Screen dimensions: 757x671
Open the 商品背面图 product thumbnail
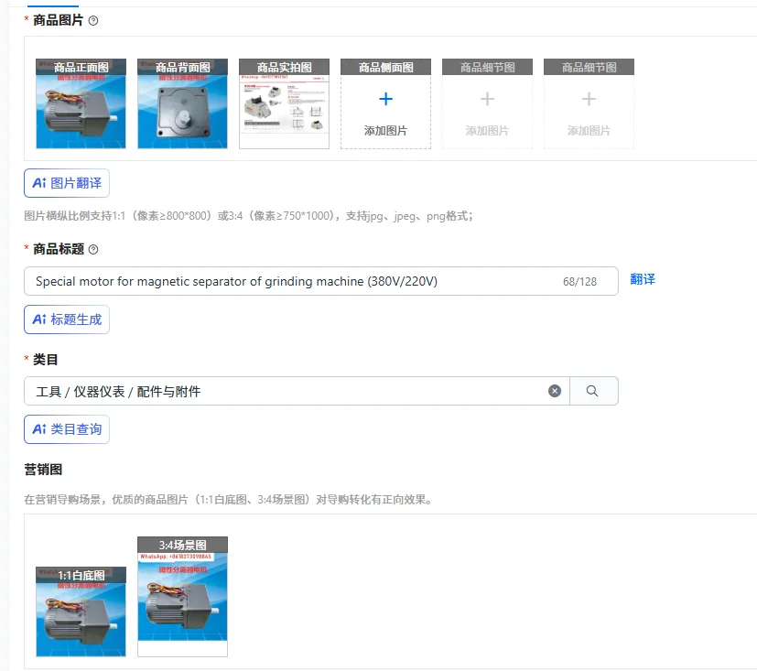[x=182, y=103]
